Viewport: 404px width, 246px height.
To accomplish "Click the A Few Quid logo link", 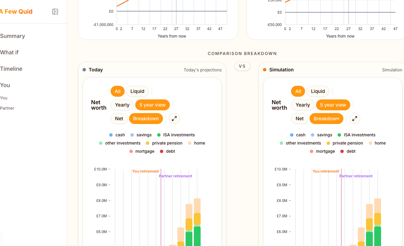I will coord(16,12).
